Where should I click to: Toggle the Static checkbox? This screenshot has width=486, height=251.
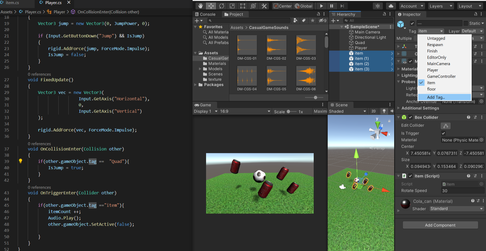click(x=466, y=23)
